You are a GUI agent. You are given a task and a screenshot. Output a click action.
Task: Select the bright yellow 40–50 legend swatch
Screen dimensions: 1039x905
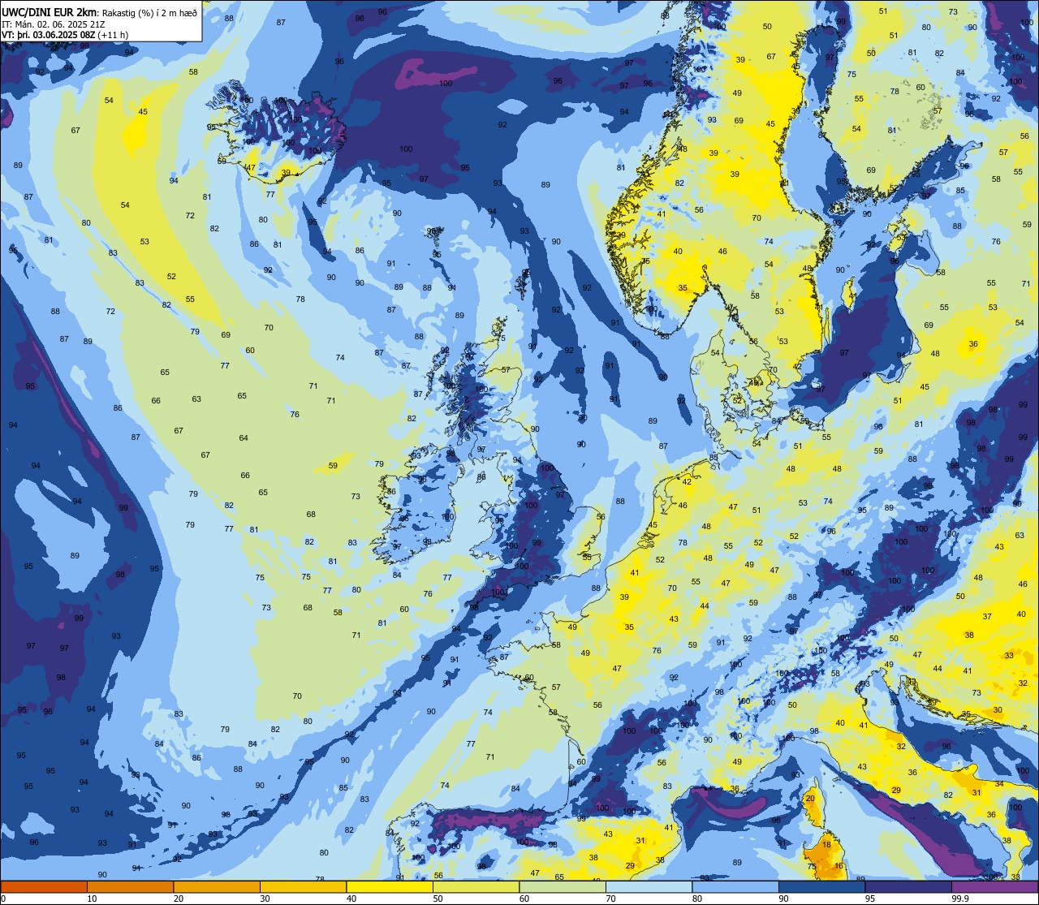[390, 886]
